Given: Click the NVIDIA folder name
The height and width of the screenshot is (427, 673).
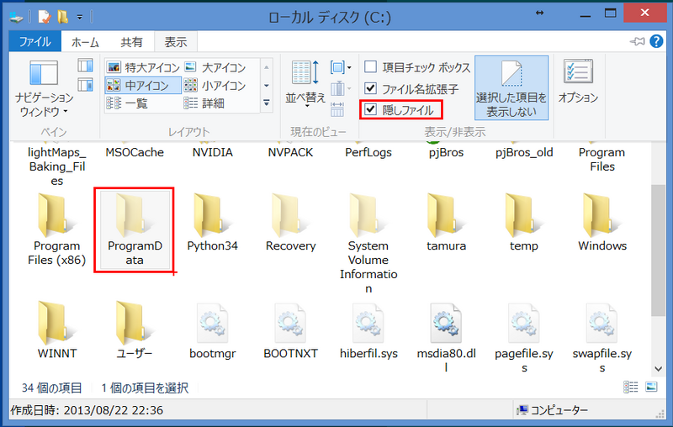Looking at the screenshot, I should [213, 153].
